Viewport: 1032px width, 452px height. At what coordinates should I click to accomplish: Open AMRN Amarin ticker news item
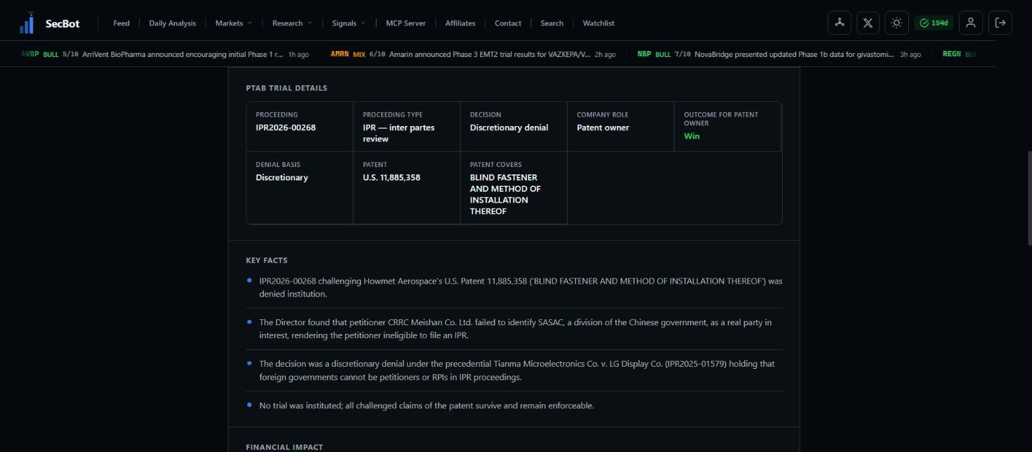tap(473, 54)
